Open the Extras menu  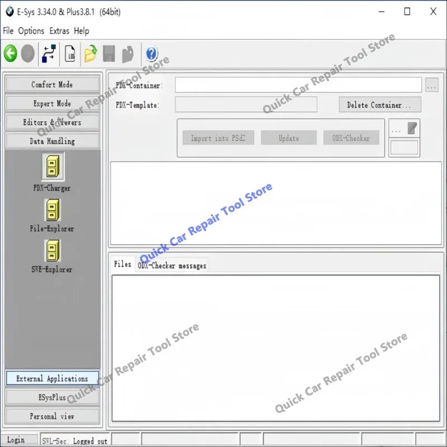[x=59, y=31]
